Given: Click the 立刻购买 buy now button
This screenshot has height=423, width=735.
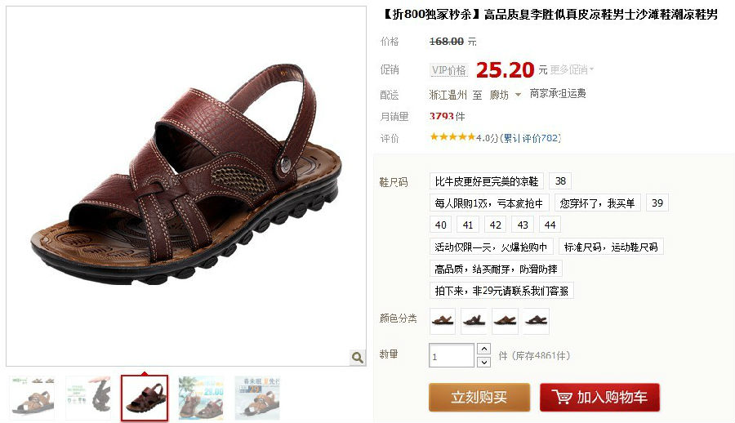Looking at the screenshot, I should click(x=479, y=397).
